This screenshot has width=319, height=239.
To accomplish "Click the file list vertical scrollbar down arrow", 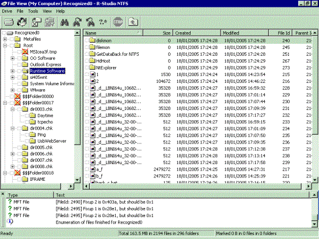I will point(315,180).
